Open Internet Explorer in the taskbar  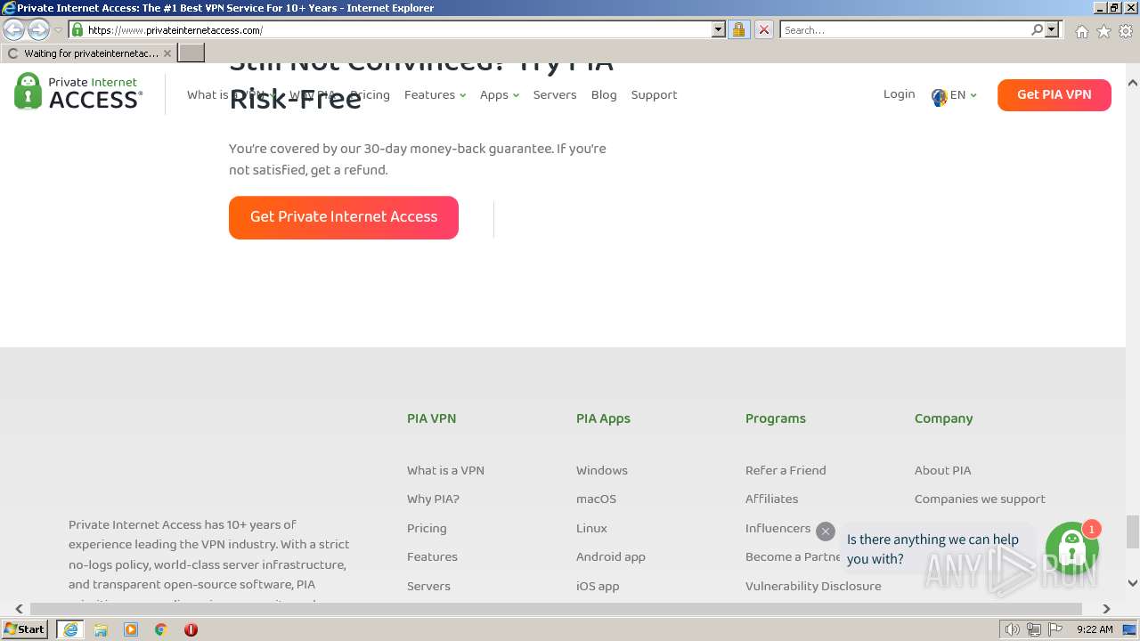pos(69,629)
